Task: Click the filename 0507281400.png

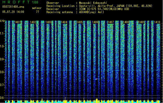Action: tap(13, 7)
